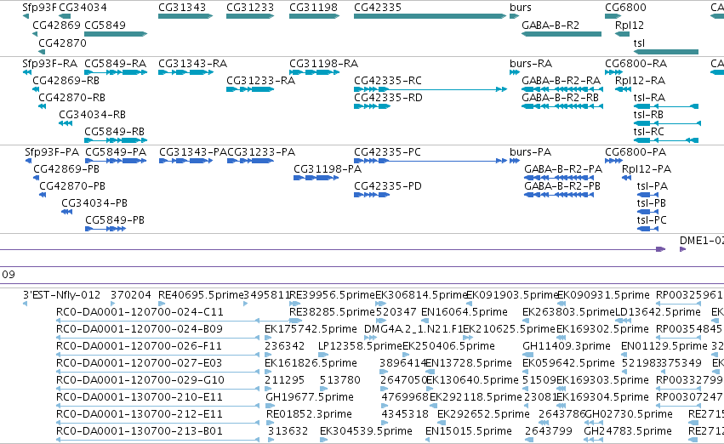Select protein GABA-B-R2-PB feature
Viewport: 724px width, 444px height.
(x=559, y=195)
